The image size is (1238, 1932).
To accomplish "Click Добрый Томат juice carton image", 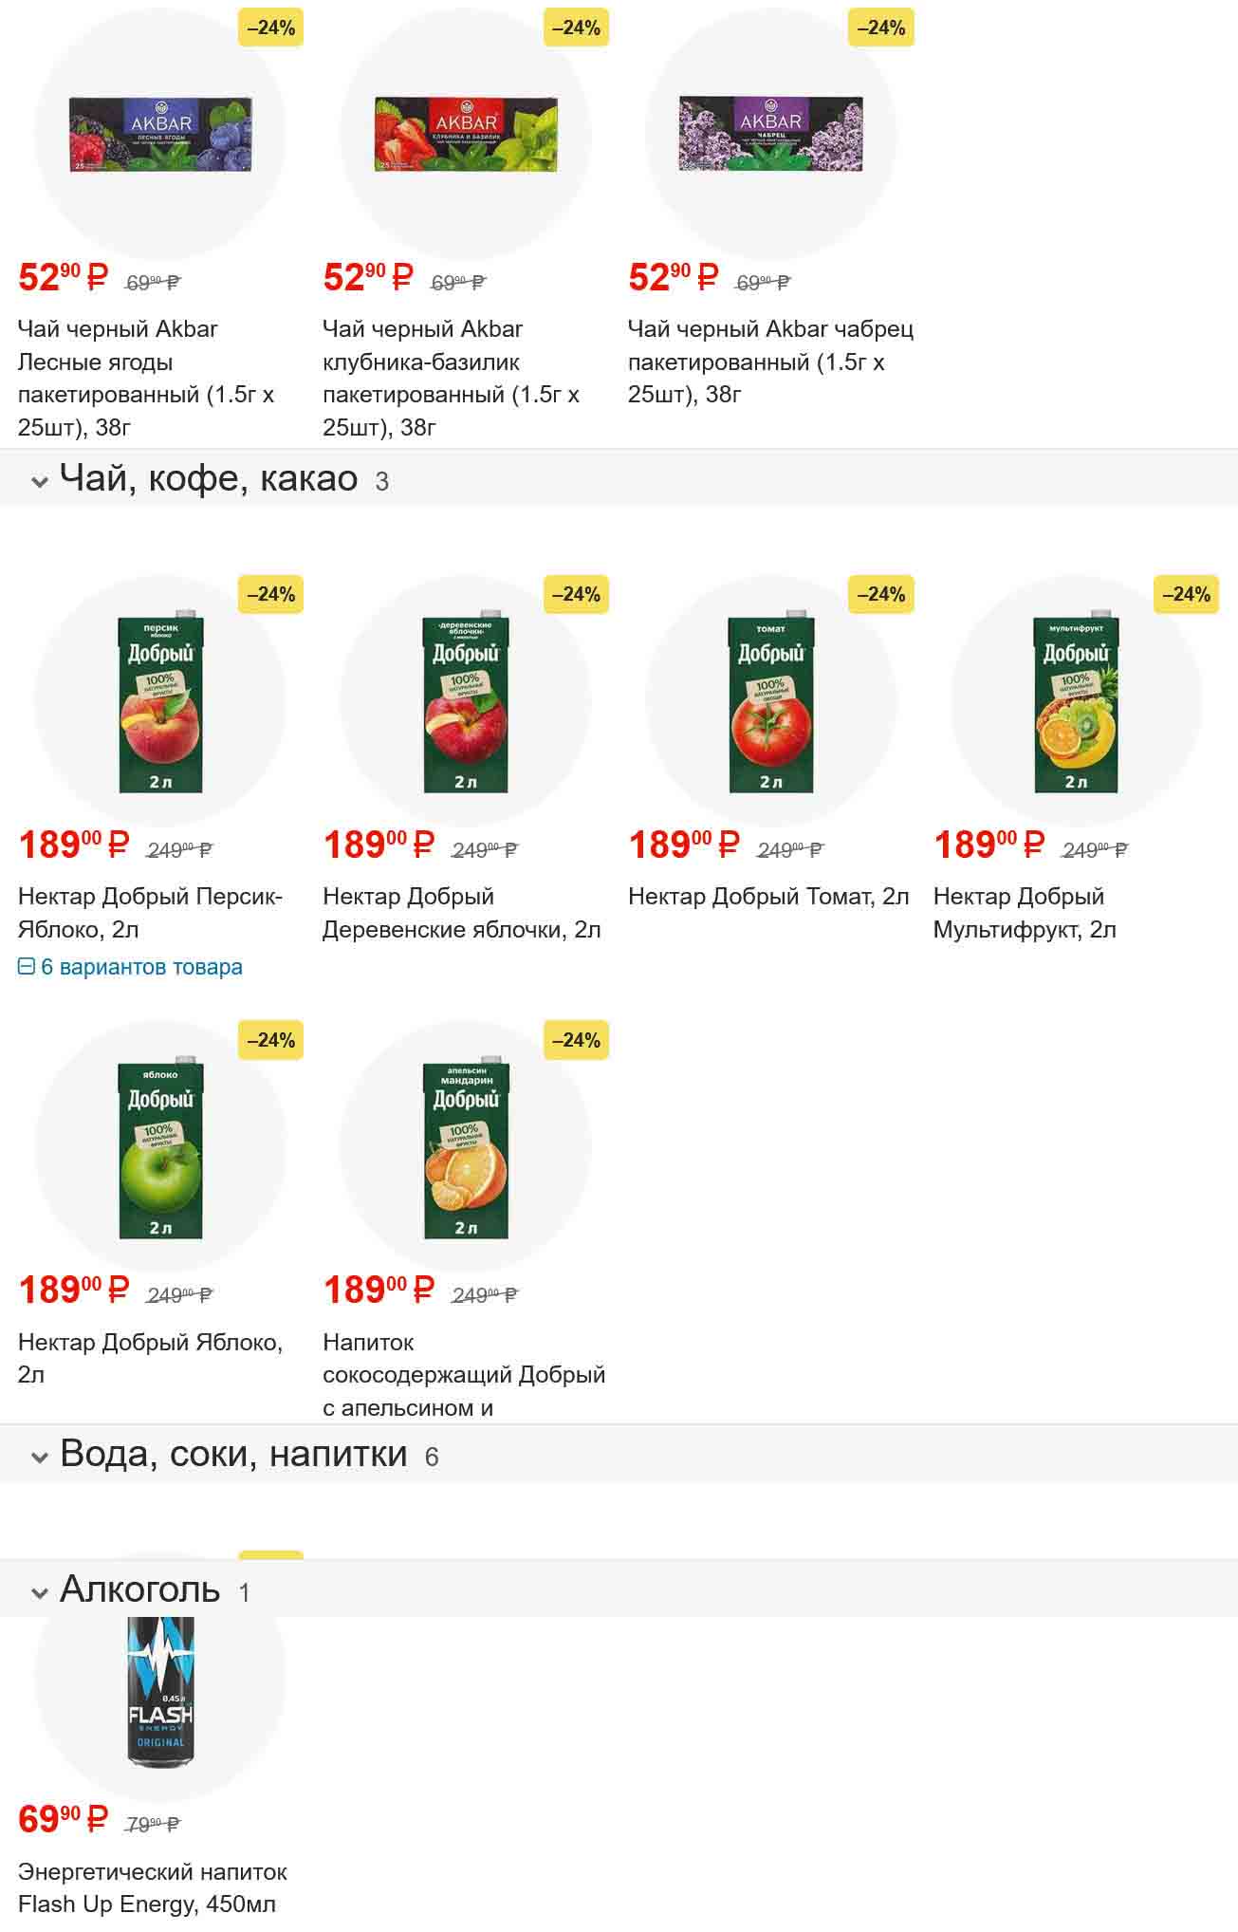I will pyautogui.click(x=771, y=704).
